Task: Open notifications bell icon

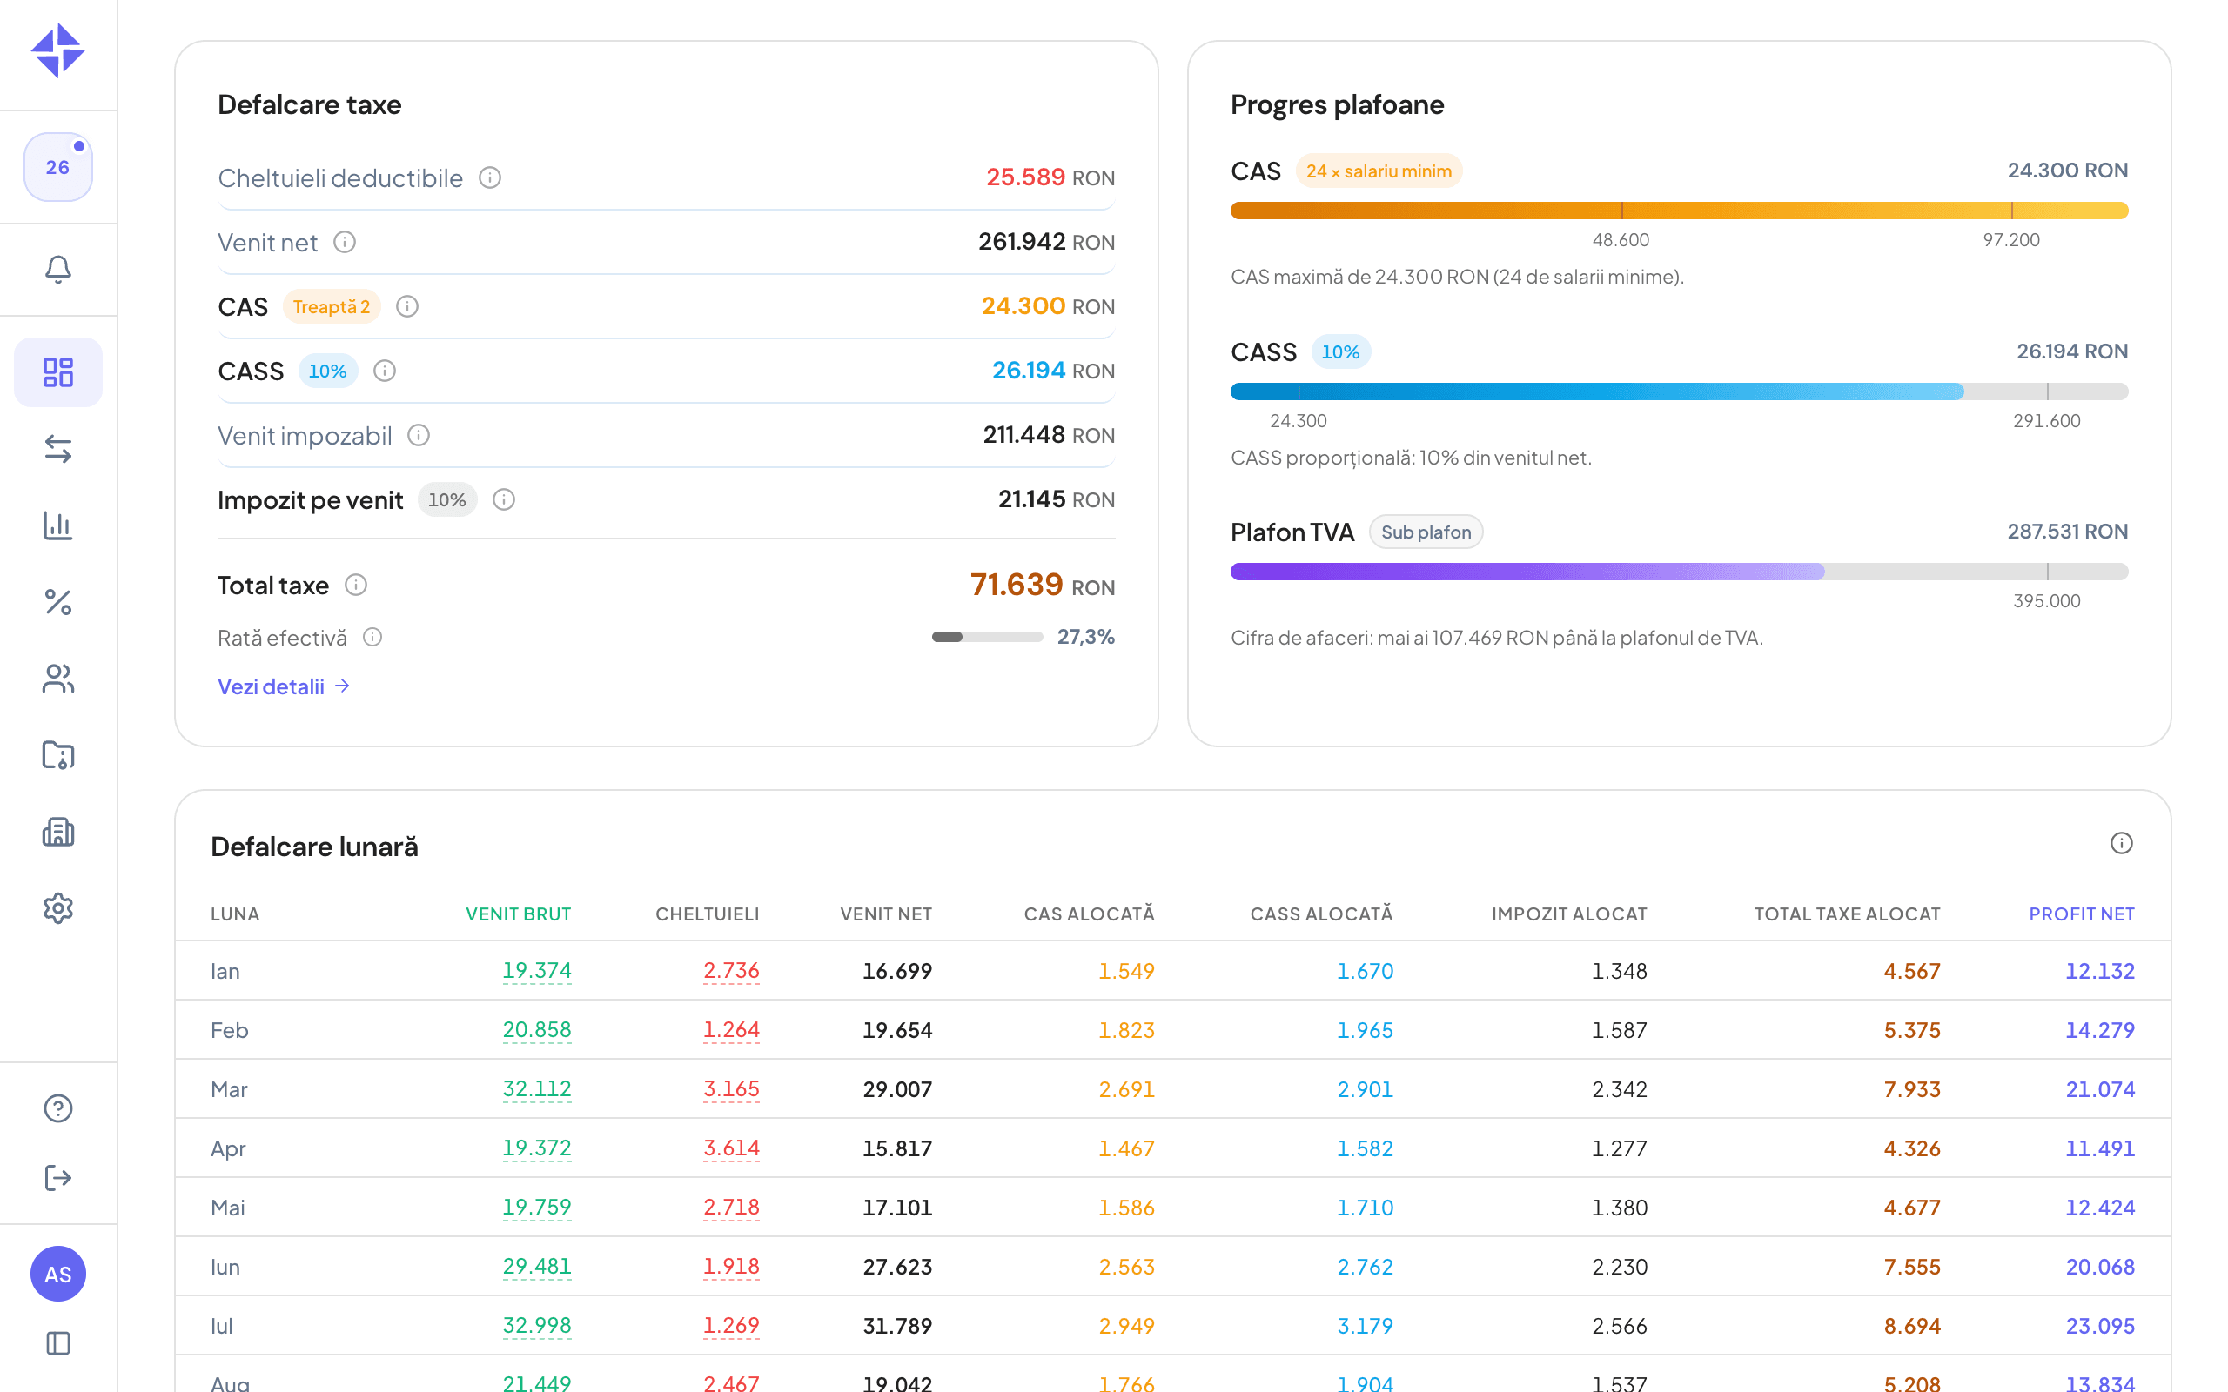Action: tap(58, 269)
